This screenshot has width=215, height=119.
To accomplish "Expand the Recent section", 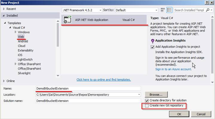I will (4, 9).
